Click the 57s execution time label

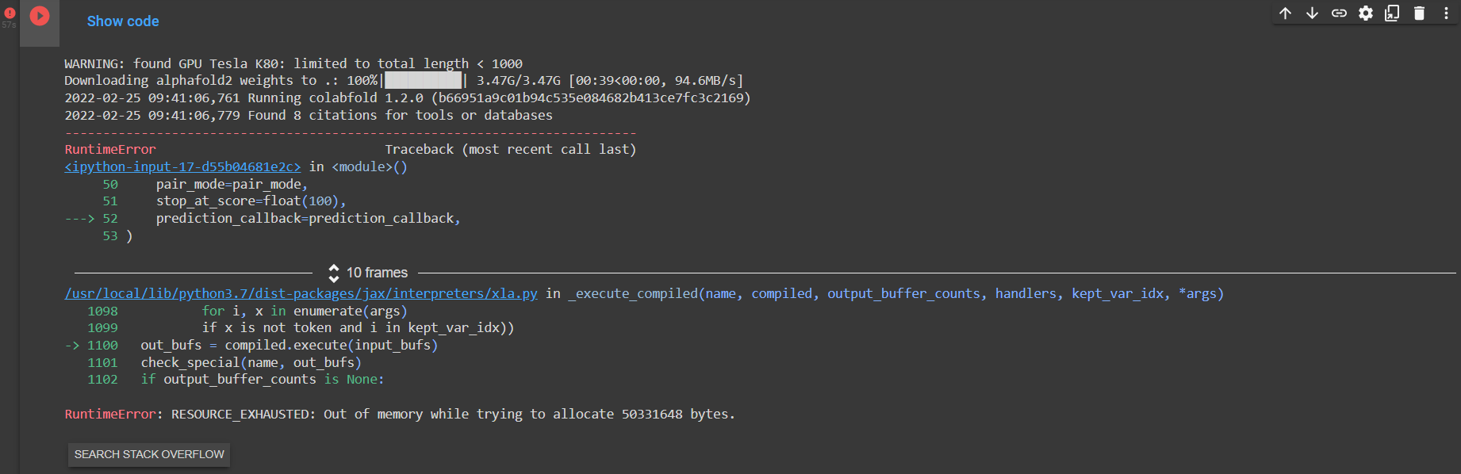coord(10,25)
